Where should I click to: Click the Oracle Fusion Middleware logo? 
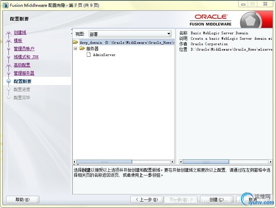(x=211, y=20)
